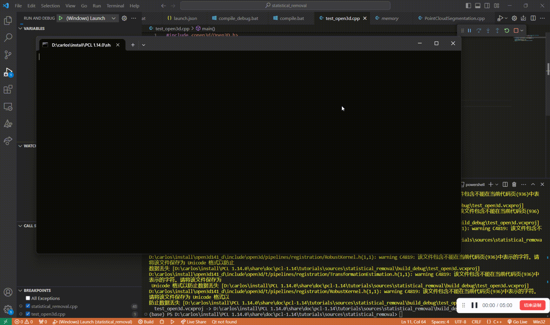Screen dimensions: 550x325
Task: Uncheck statistical_removal.cpp breakpoint
Action: (x=28, y=306)
